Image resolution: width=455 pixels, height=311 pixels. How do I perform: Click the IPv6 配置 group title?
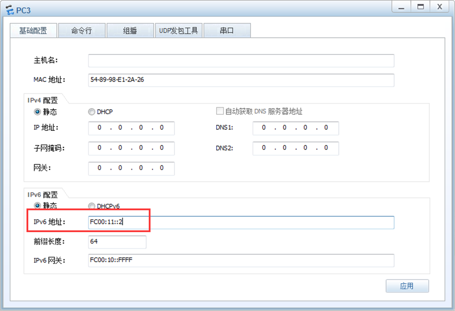coord(43,195)
